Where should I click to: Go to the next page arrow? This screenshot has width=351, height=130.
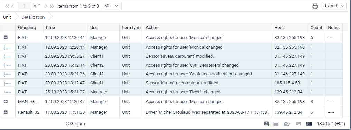click(x=46, y=6)
